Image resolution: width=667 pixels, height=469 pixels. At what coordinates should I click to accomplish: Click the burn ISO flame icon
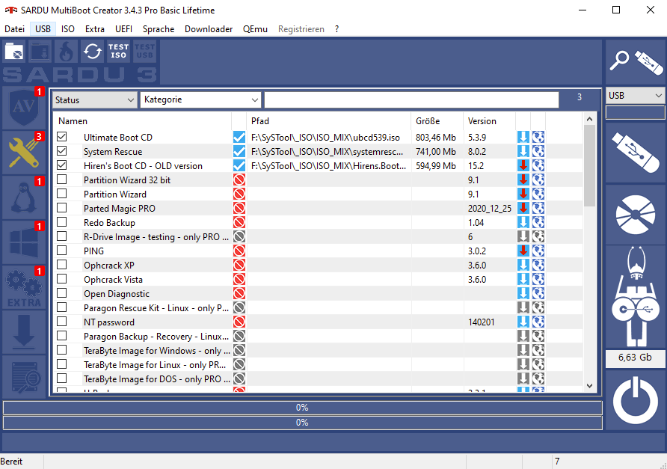[x=66, y=52]
